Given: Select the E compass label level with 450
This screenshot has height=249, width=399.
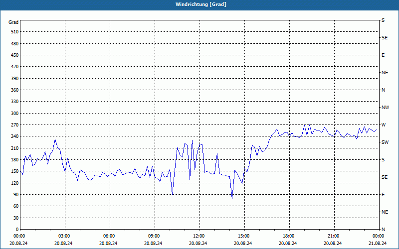Looking at the screenshot, I should (x=383, y=55).
